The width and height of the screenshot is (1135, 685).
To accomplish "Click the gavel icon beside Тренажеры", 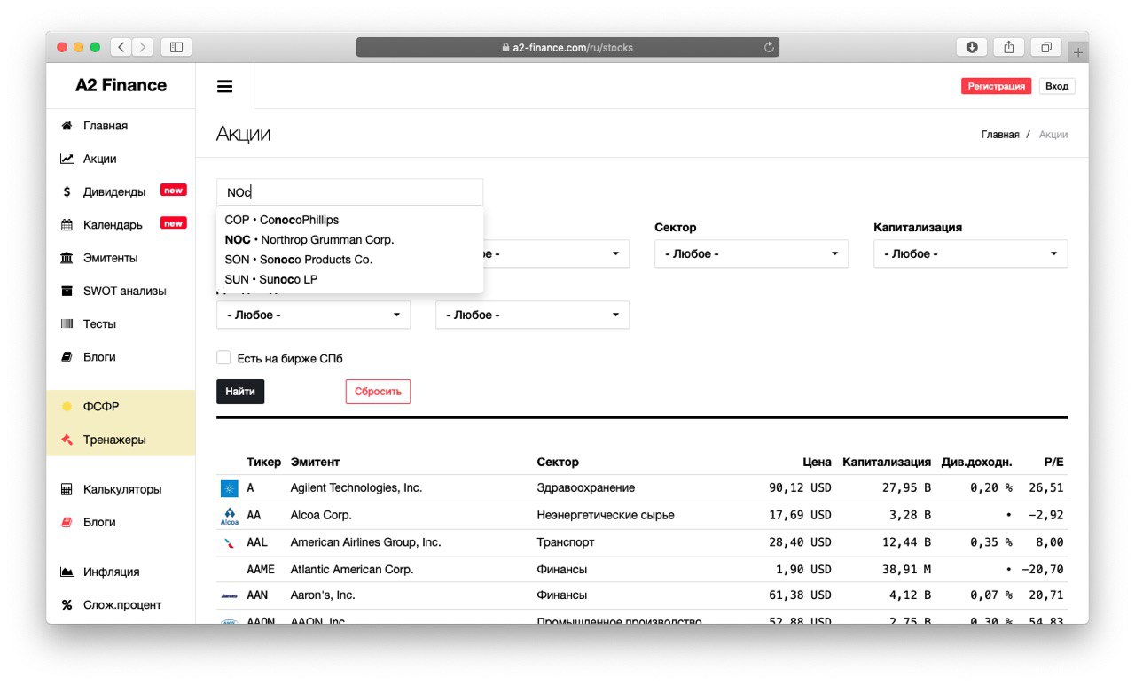I will pyautogui.click(x=67, y=440).
